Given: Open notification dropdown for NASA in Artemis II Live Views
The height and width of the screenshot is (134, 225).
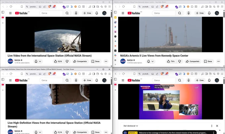Looking at the screenshot, I should [x=150, y=61].
